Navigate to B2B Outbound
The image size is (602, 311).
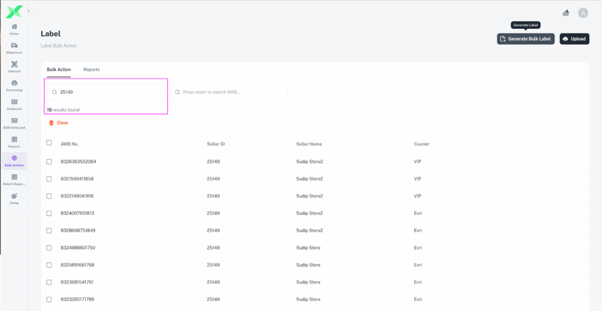click(14, 121)
